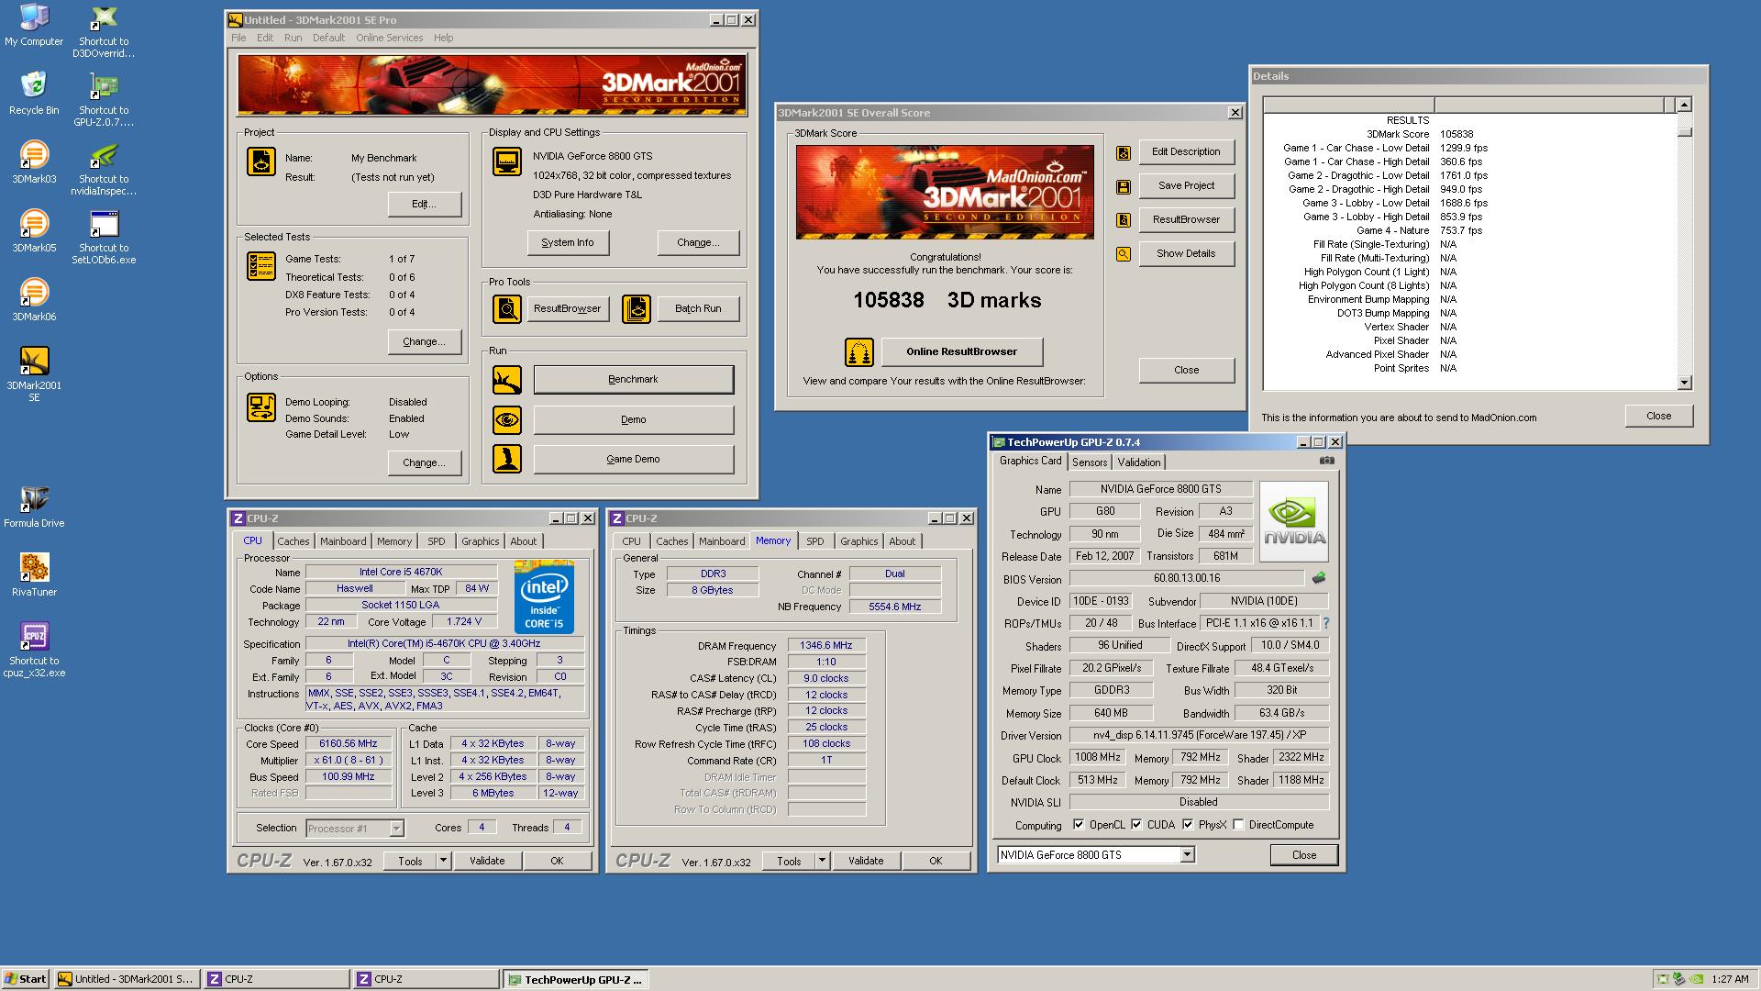Click the Start button on taskbar
This screenshot has width=1761, height=991.
coord(25,979)
